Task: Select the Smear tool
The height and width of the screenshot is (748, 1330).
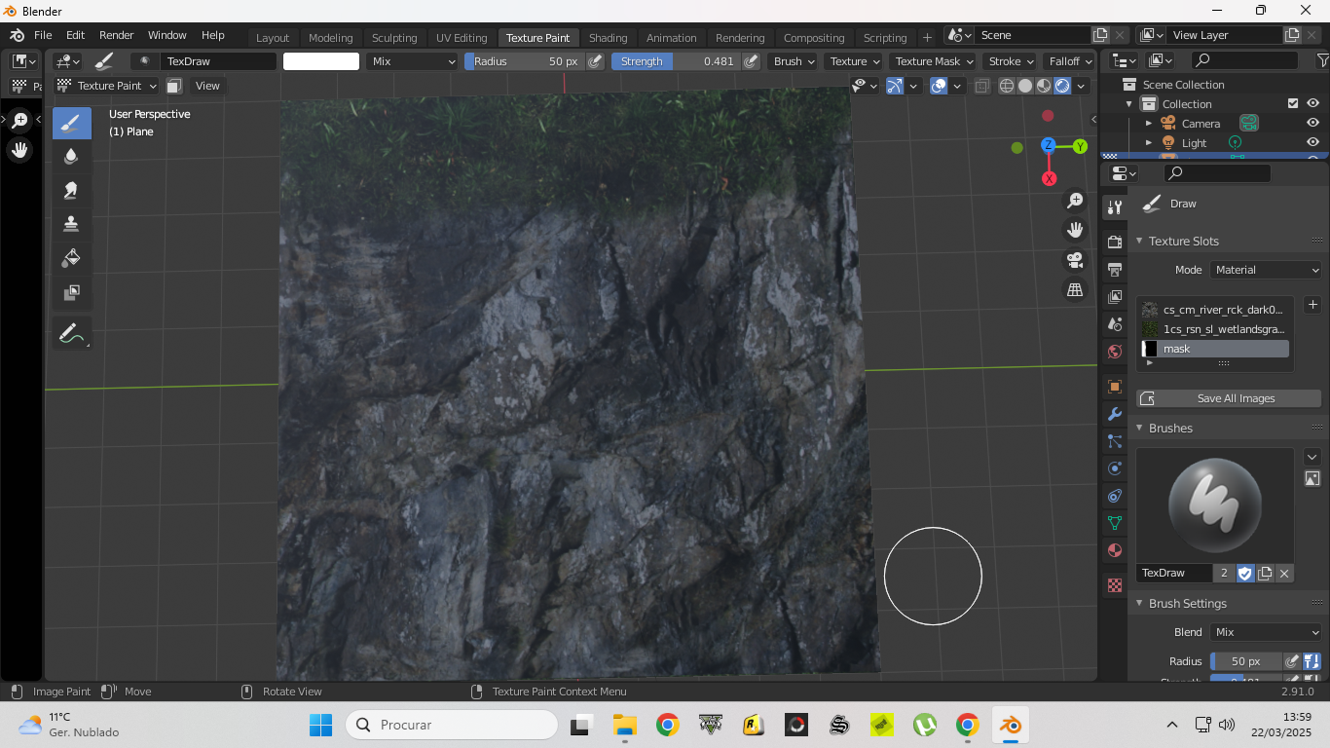Action: [x=71, y=190]
